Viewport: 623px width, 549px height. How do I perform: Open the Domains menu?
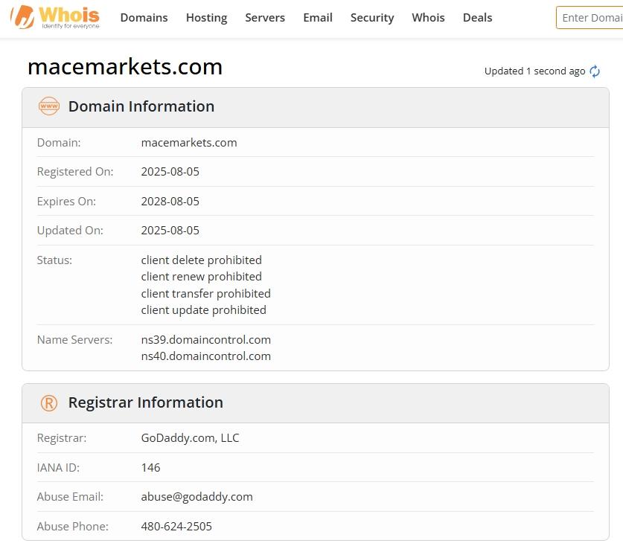pos(144,17)
